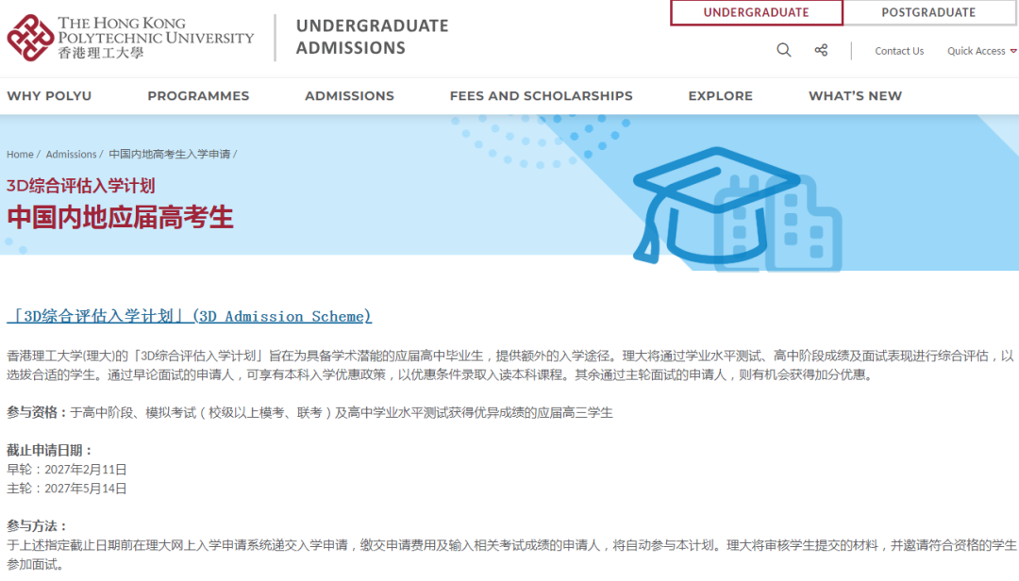Open the 3D Admission Scheme heading link
Screen dimensions: 1019x581
point(189,316)
